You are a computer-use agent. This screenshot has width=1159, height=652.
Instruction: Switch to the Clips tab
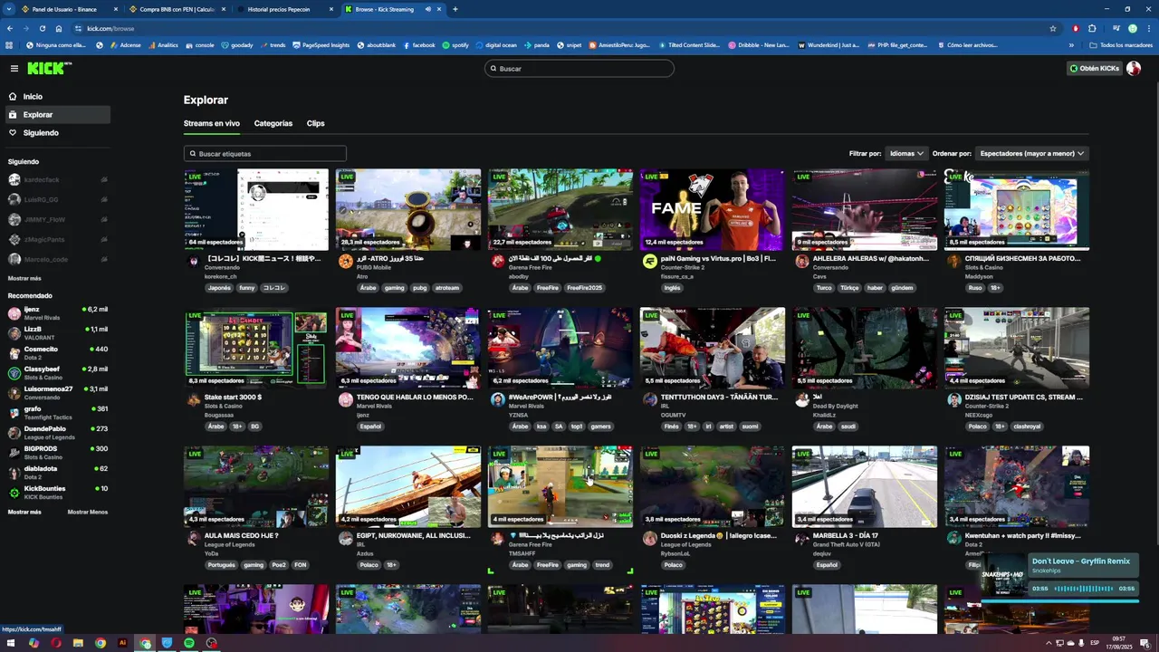315,123
